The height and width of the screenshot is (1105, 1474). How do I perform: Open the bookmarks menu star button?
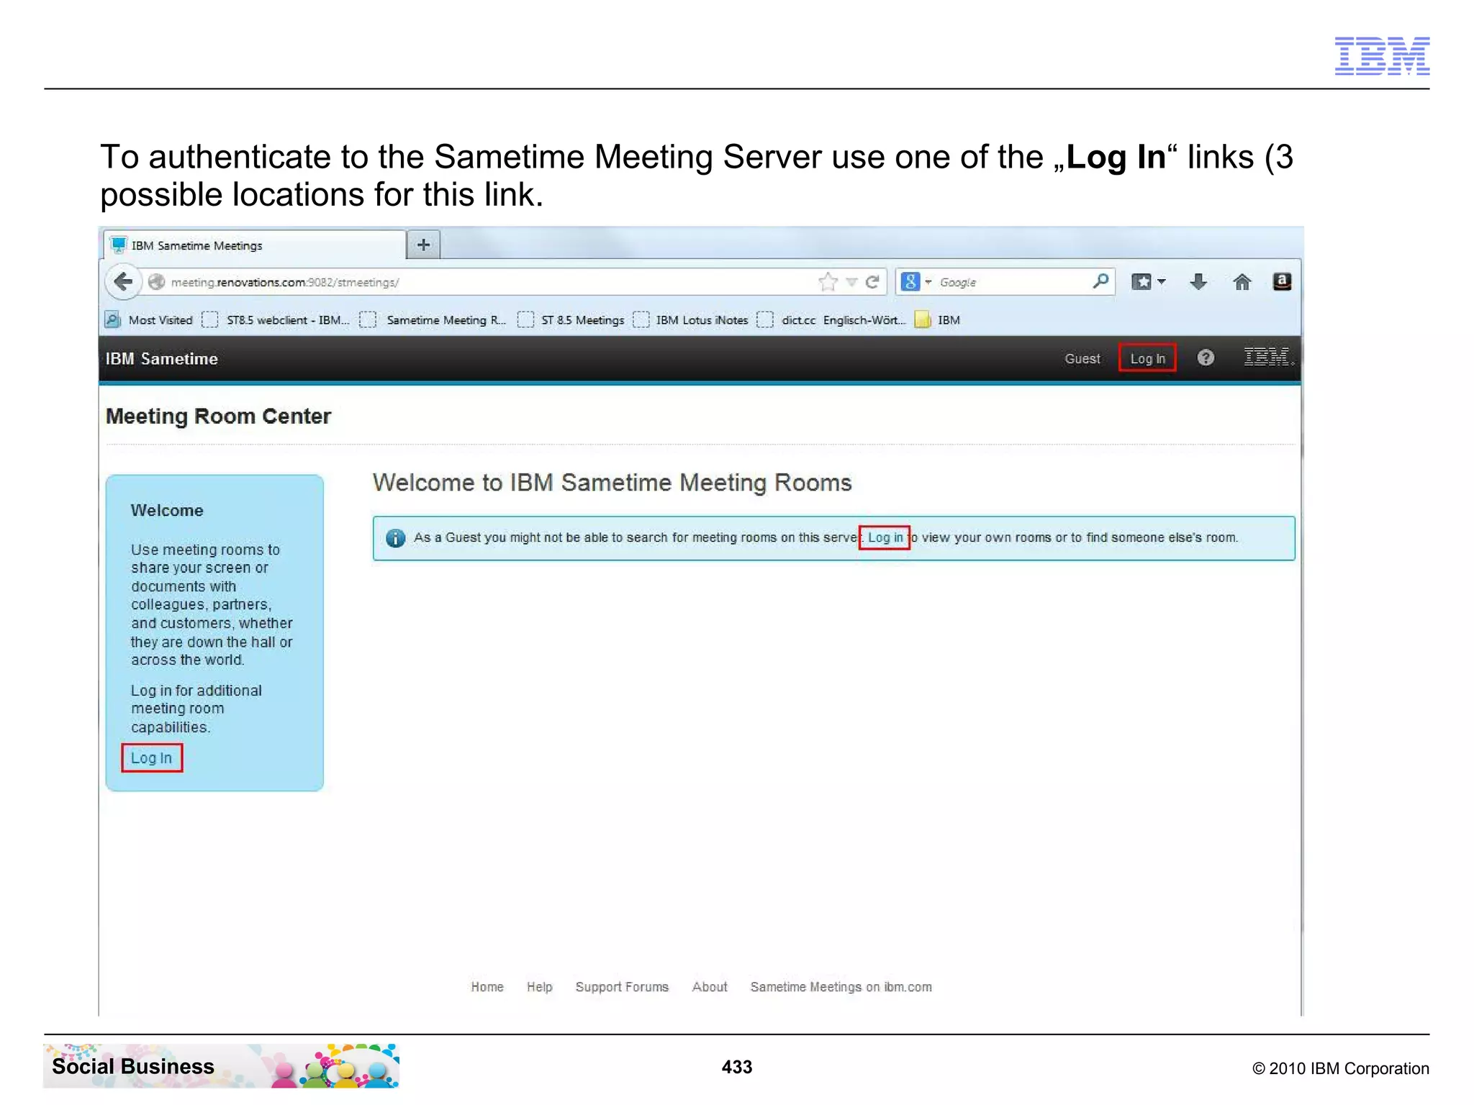(x=1148, y=282)
